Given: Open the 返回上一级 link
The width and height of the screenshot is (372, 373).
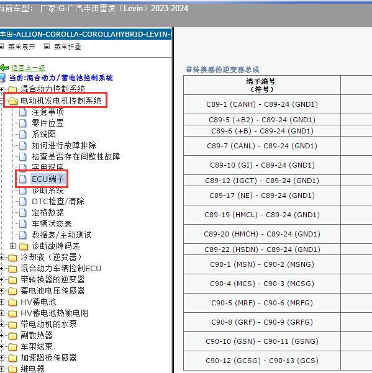Looking at the screenshot, I should tap(28, 68).
